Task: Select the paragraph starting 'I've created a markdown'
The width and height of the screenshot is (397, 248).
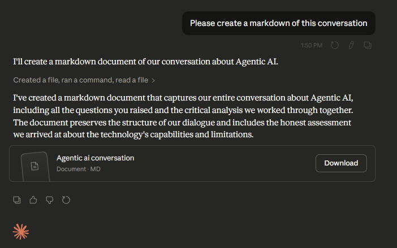Action: tap(183, 116)
